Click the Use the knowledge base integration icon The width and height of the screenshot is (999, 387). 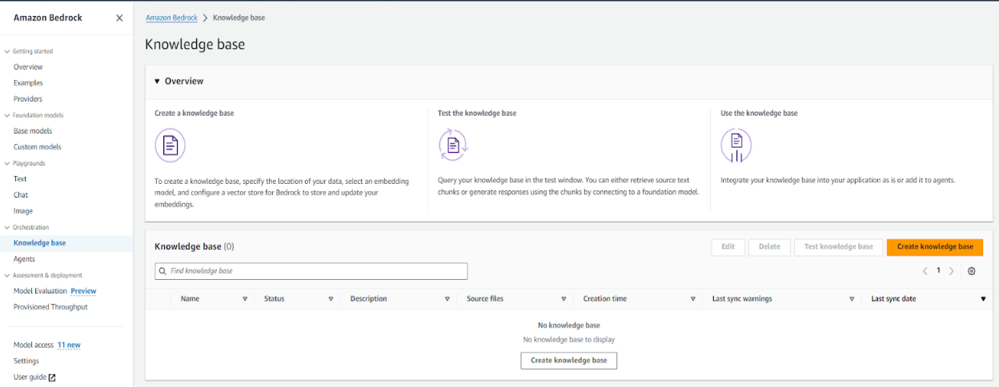(736, 146)
